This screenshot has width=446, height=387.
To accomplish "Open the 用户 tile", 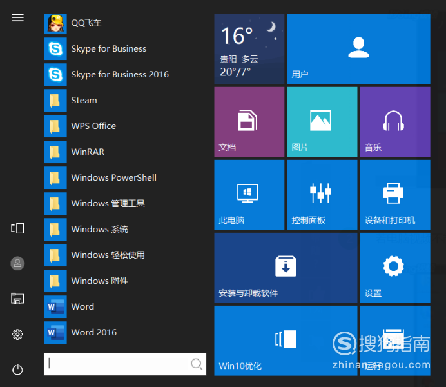I will (358, 49).
